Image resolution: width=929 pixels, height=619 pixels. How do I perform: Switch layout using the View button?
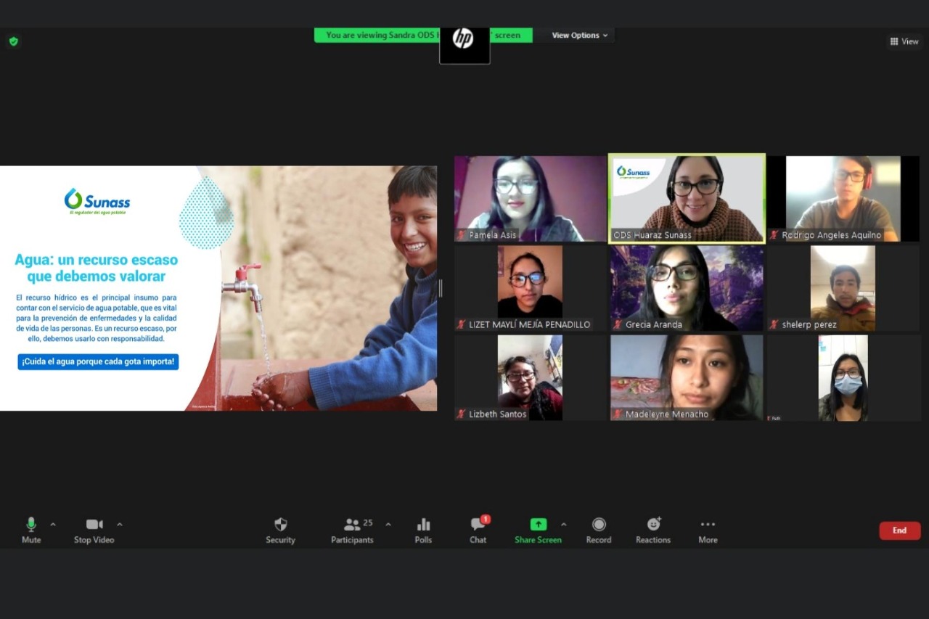[x=904, y=41]
